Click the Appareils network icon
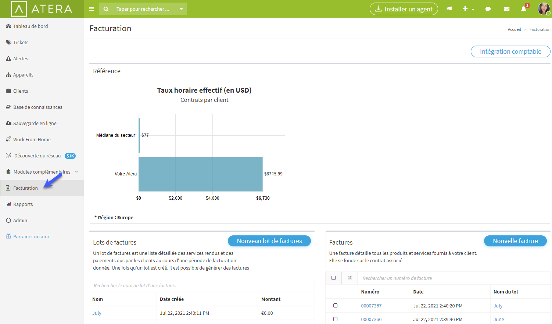 click(8, 75)
